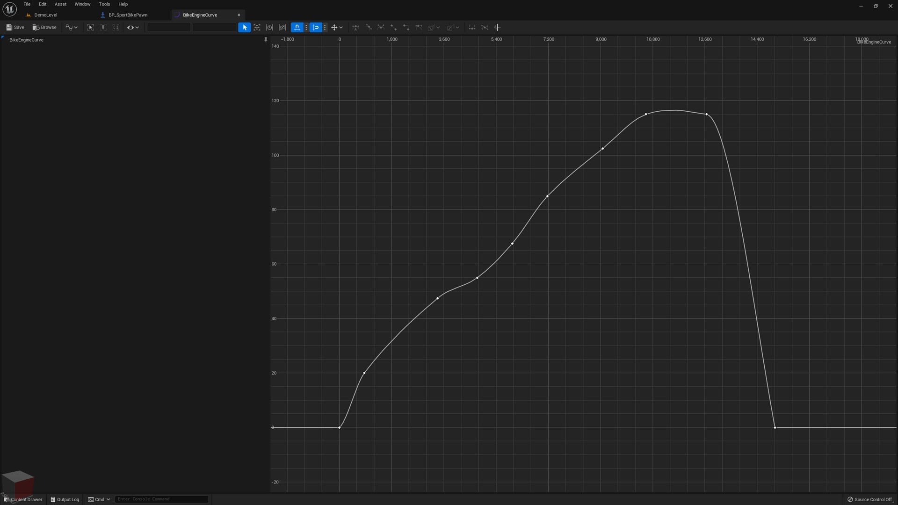The height and width of the screenshot is (505, 898).
Task: Select the final zero key after the drop
Action: pyautogui.click(x=775, y=427)
